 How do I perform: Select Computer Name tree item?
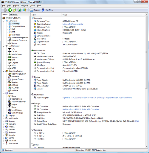click(x=18, y=26)
